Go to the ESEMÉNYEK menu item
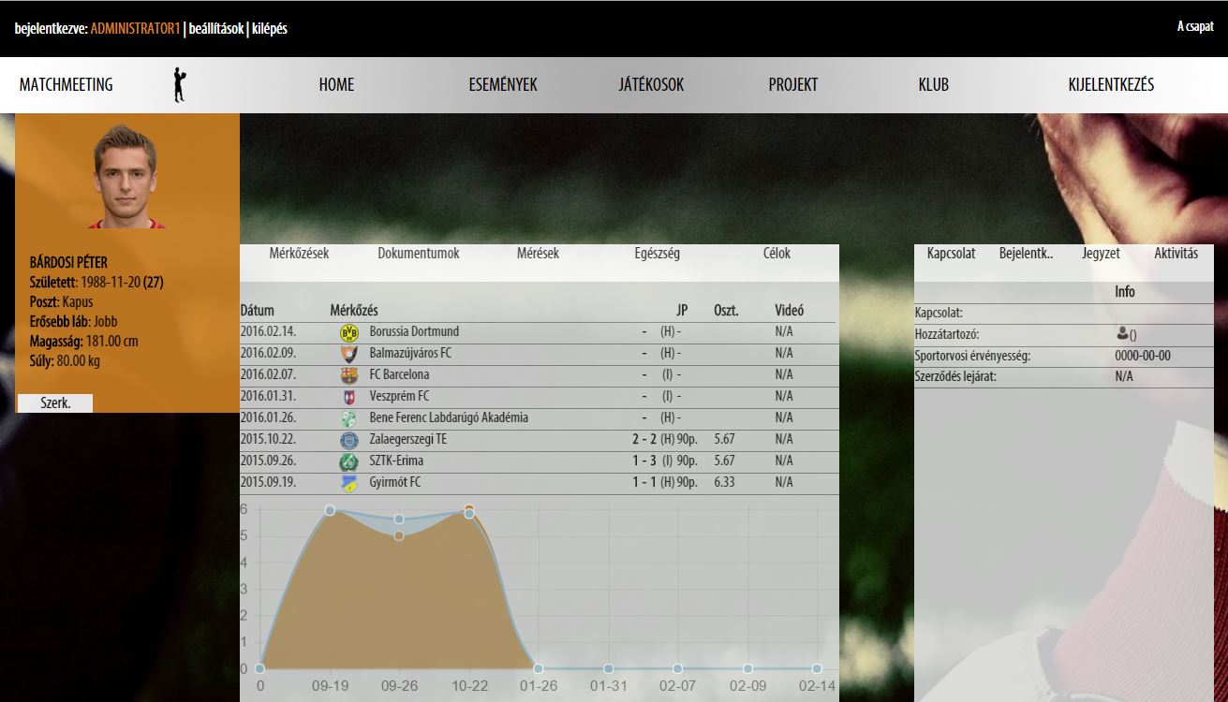Screen dimensions: 1228x702 point(503,85)
